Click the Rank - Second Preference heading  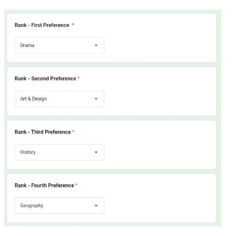[x=45, y=78]
